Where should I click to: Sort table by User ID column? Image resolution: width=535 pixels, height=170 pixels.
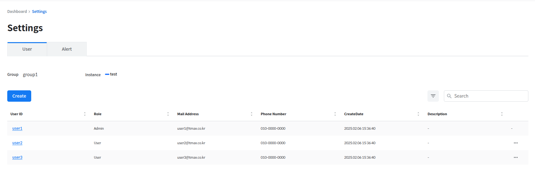tap(84, 114)
